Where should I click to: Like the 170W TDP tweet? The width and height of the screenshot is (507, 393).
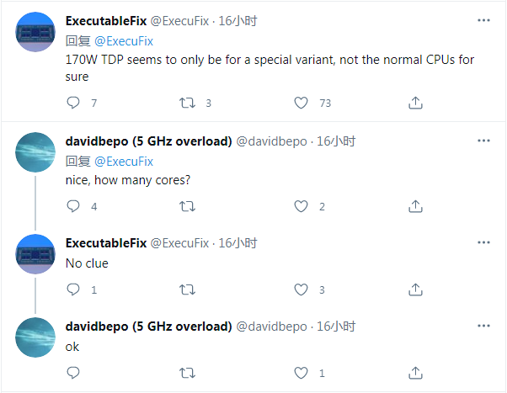[302, 103]
